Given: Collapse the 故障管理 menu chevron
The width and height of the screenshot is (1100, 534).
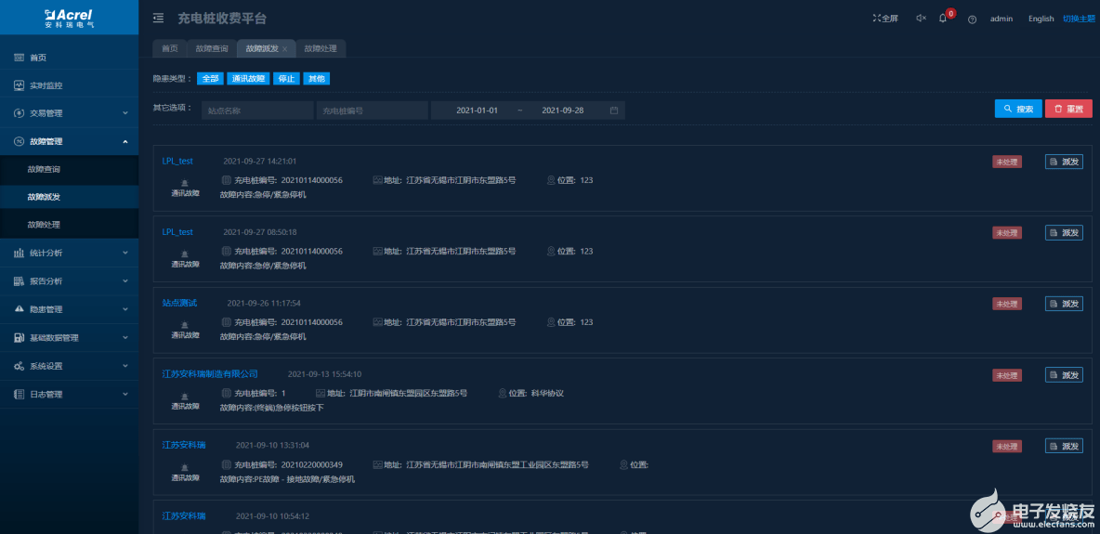Looking at the screenshot, I should point(124,141).
